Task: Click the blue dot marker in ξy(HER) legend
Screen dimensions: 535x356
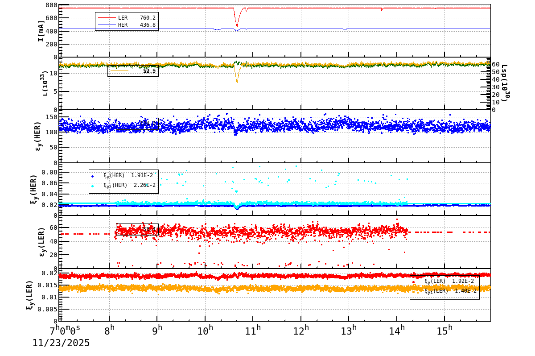Action: pos(92,176)
